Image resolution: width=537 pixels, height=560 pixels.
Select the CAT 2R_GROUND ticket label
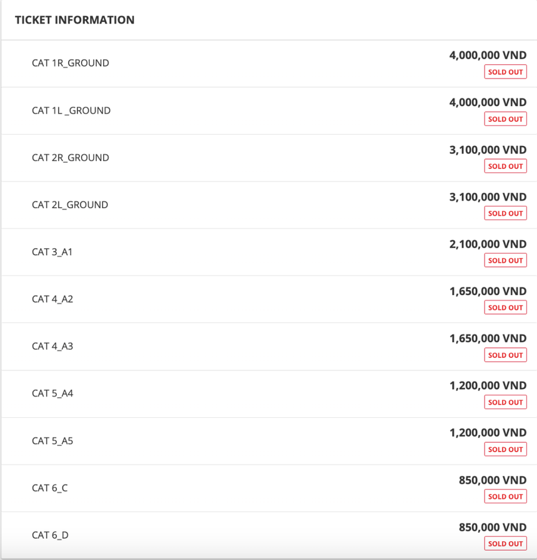click(71, 158)
